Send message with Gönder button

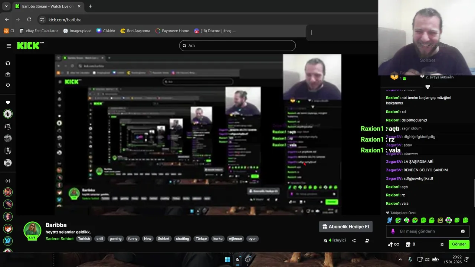point(459,244)
